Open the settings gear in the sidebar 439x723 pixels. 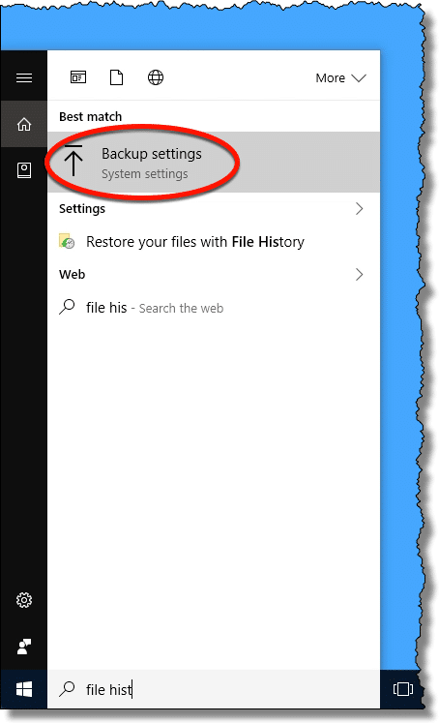click(24, 600)
